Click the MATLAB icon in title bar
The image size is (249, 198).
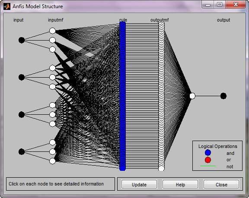[7, 6]
